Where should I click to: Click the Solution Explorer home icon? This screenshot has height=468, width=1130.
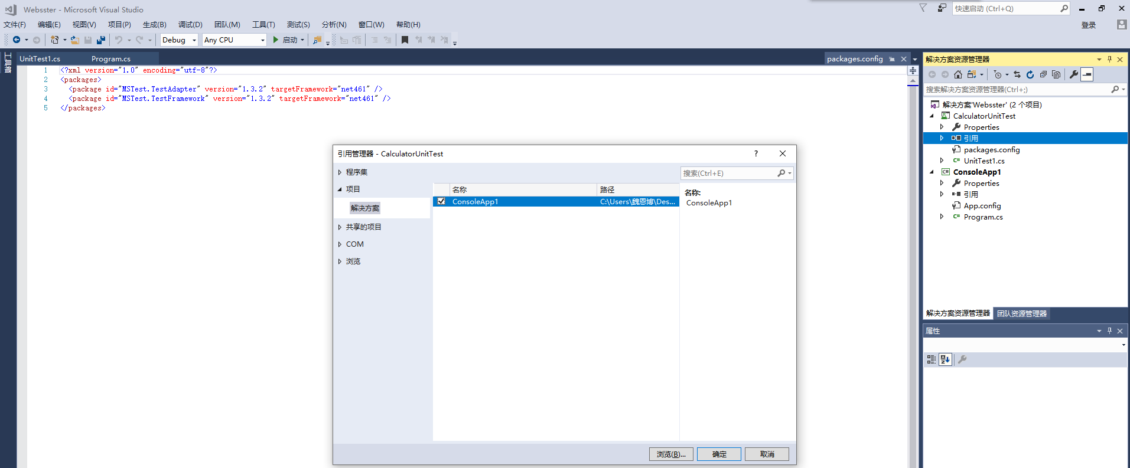958,74
